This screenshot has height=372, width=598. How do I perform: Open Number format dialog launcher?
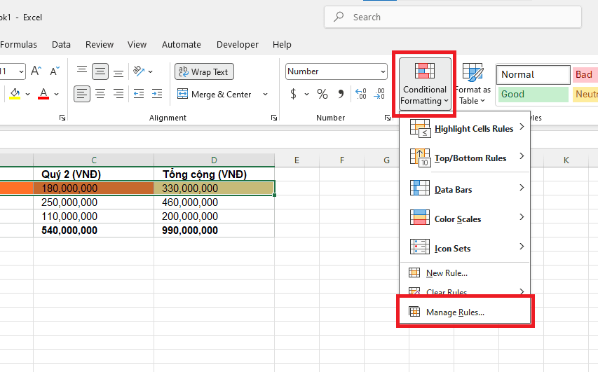coord(388,118)
